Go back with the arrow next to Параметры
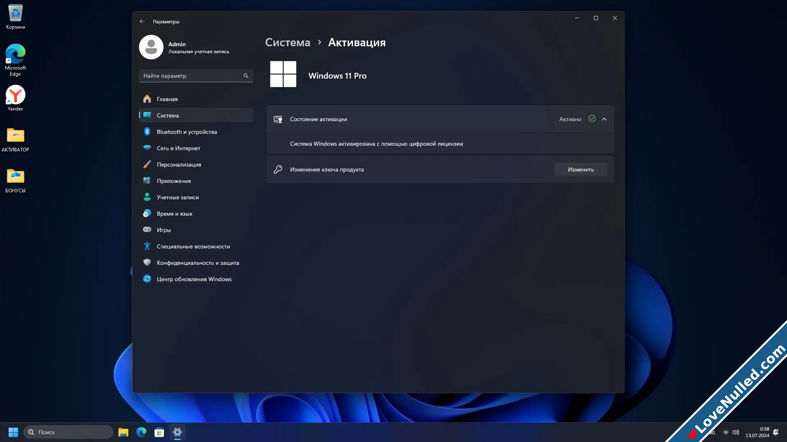The width and height of the screenshot is (787, 442). tap(142, 21)
